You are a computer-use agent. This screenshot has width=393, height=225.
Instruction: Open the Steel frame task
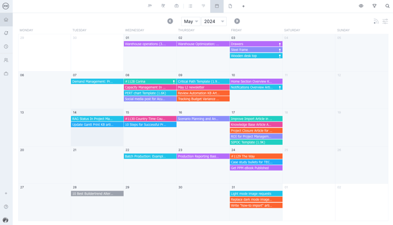click(x=256, y=50)
